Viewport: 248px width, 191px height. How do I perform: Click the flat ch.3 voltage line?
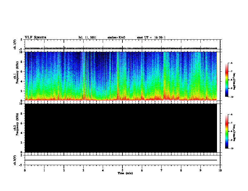point(121,160)
